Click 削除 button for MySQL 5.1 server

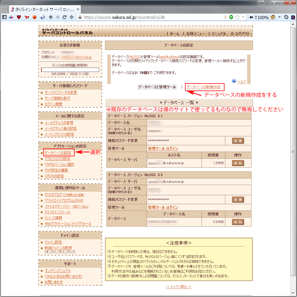pos(238,163)
